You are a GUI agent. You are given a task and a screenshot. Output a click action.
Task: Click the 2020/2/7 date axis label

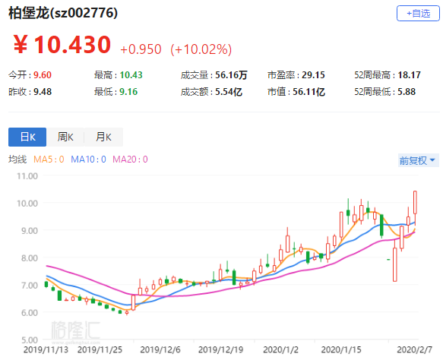click(414, 349)
